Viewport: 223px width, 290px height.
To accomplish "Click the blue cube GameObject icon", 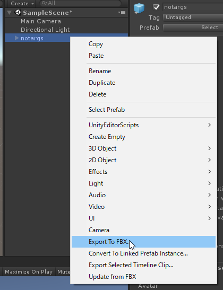I will (x=139, y=8).
